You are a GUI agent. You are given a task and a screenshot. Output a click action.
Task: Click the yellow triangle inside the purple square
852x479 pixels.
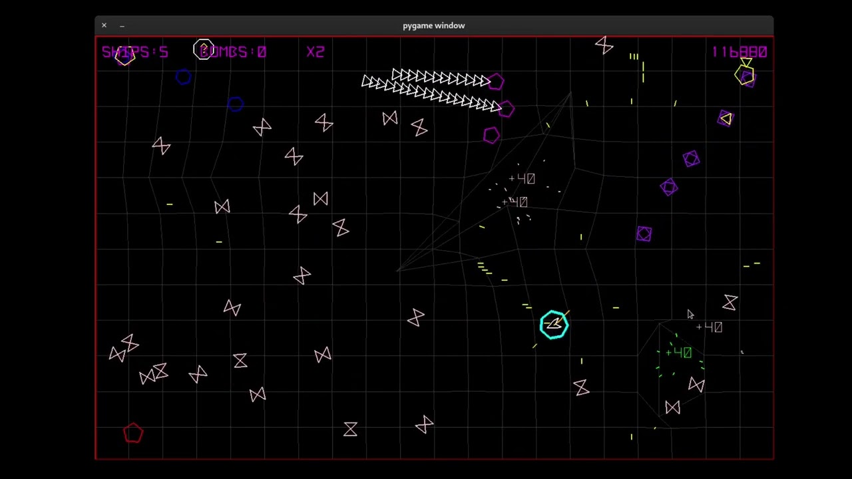point(726,119)
